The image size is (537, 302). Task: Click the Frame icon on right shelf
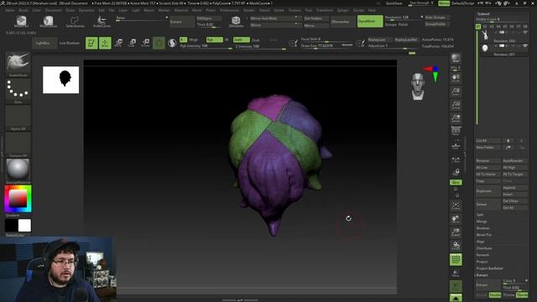[x=456, y=206]
